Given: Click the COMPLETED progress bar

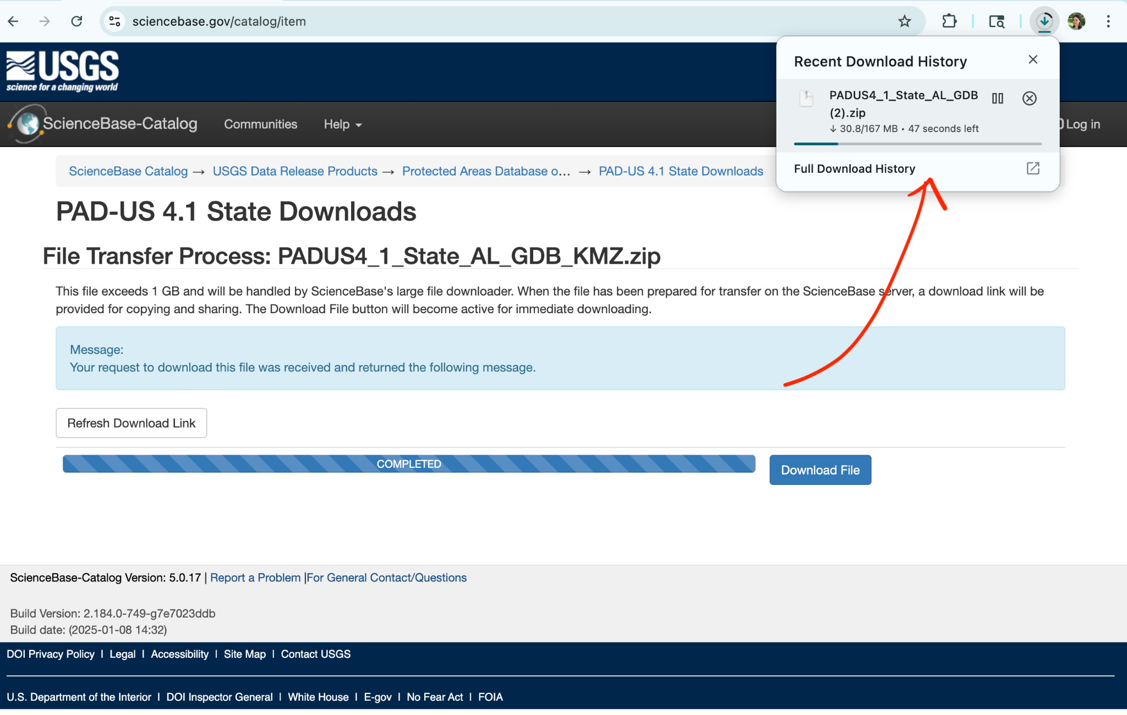Looking at the screenshot, I should (x=409, y=464).
